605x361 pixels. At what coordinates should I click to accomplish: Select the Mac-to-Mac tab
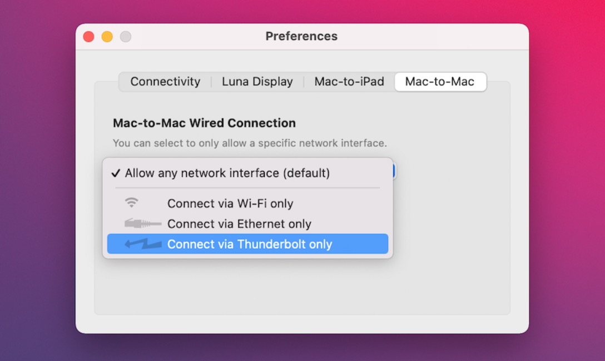coord(439,82)
